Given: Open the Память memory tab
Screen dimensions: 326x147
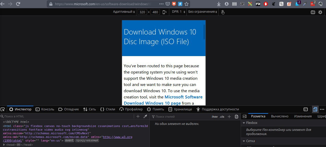Looking at the screenshot, I should (x=155, y=109).
